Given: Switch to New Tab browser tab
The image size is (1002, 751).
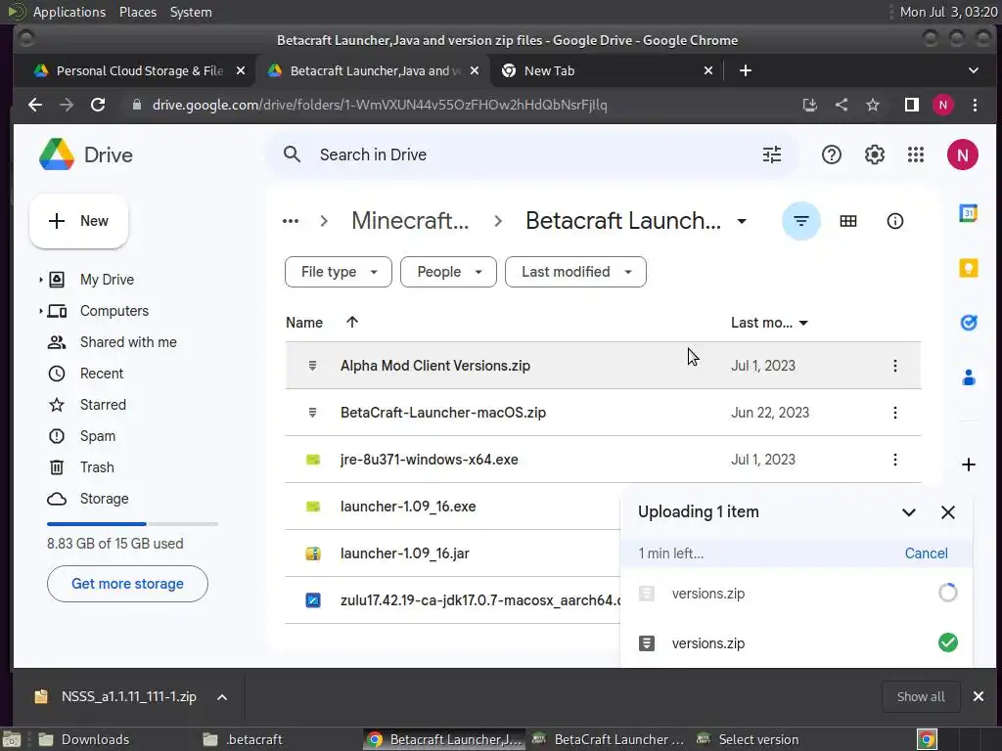Looking at the screenshot, I should click(x=607, y=70).
